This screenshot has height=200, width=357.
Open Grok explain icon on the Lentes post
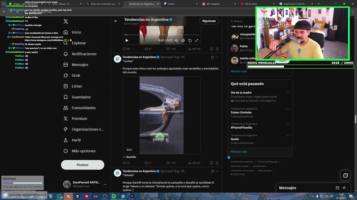pos(213,57)
